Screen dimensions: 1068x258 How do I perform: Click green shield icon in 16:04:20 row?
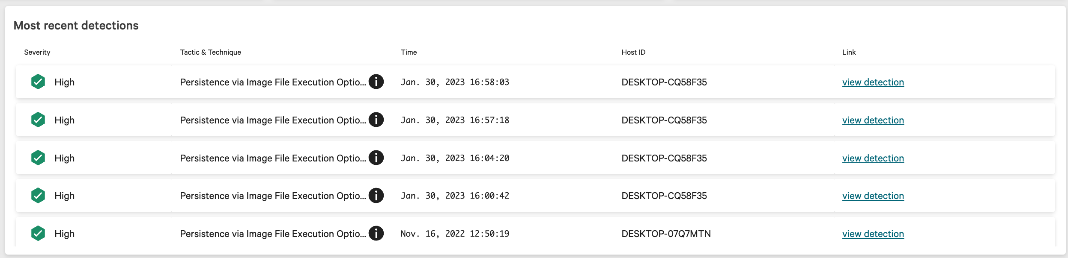38,158
